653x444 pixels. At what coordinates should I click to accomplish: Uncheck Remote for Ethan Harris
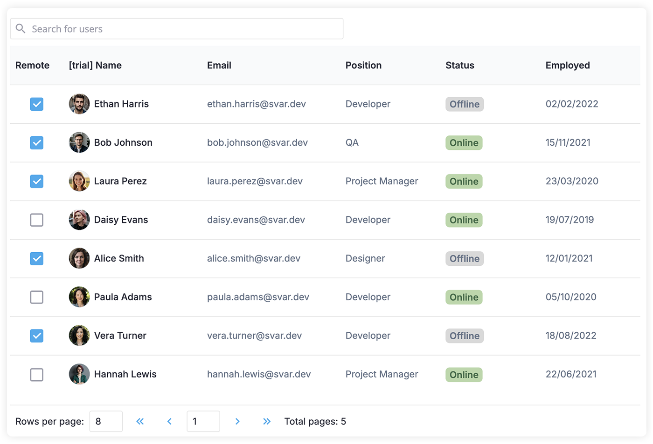37,104
